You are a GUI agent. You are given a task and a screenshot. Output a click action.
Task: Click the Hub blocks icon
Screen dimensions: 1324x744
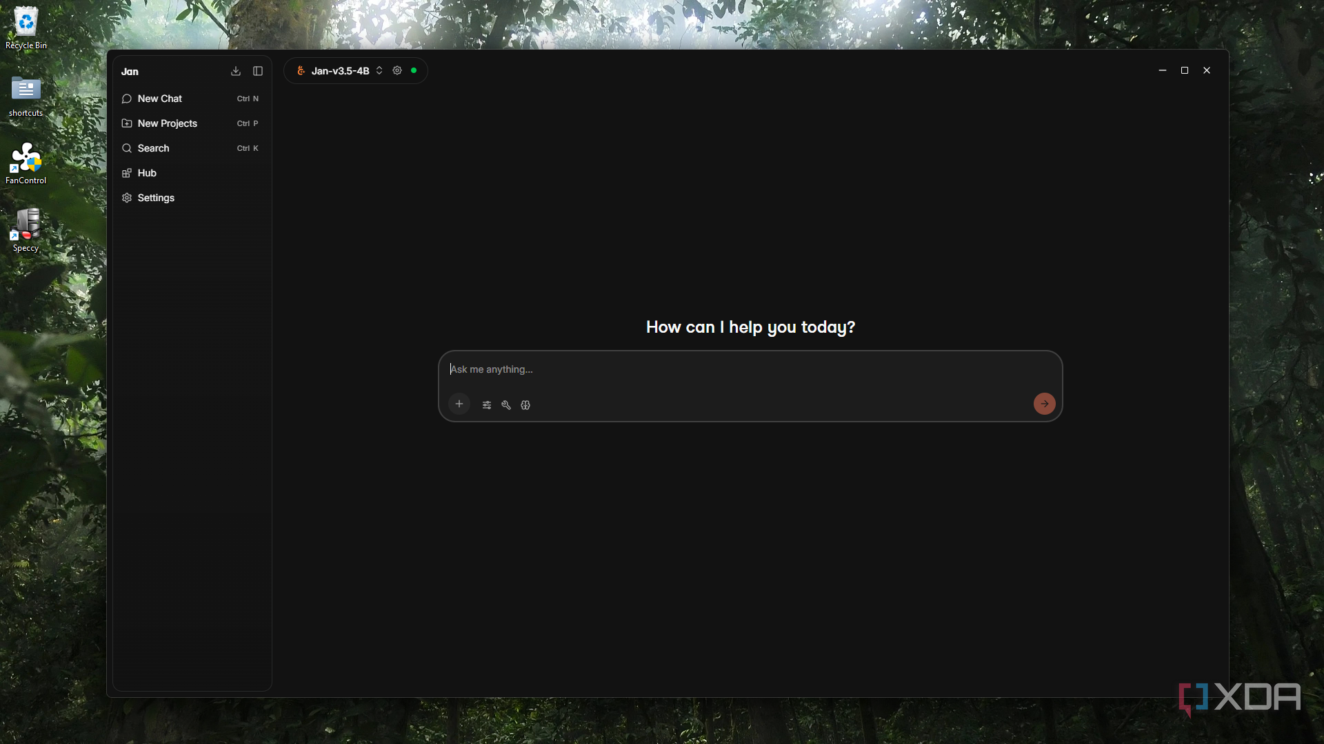click(127, 173)
